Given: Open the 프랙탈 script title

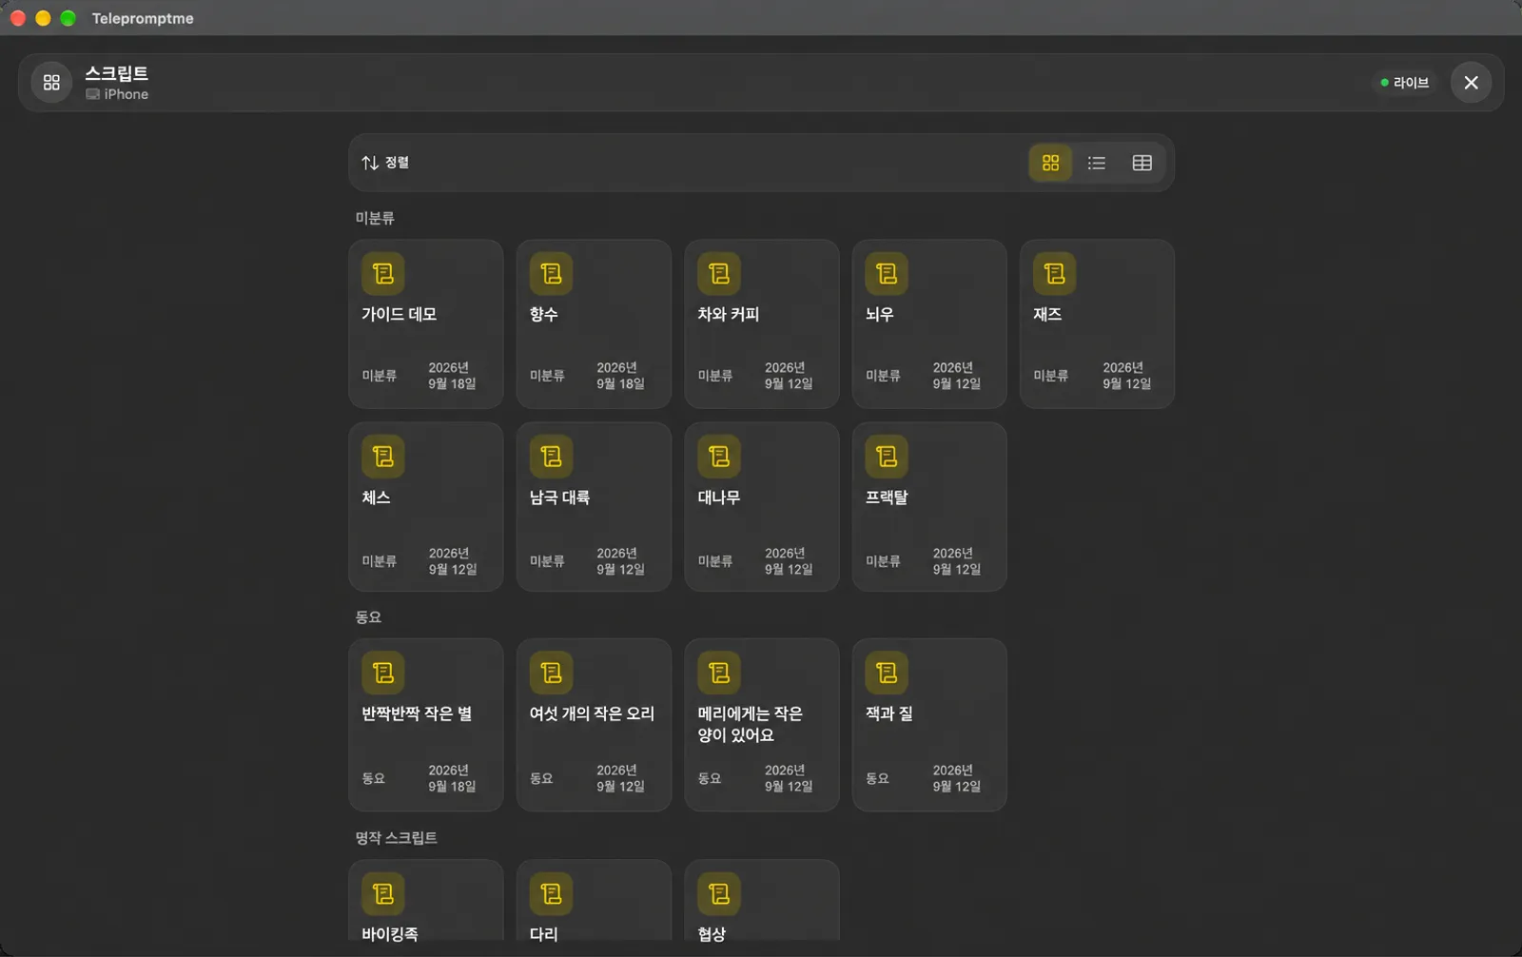Looking at the screenshot, I should (887, 498).
